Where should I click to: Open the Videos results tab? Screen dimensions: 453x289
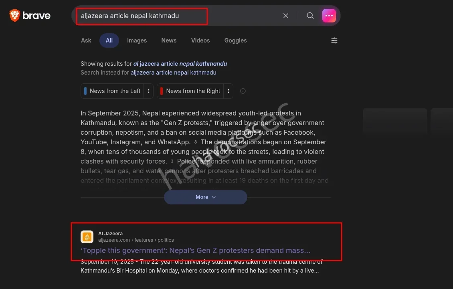click(x=200, y=40)
